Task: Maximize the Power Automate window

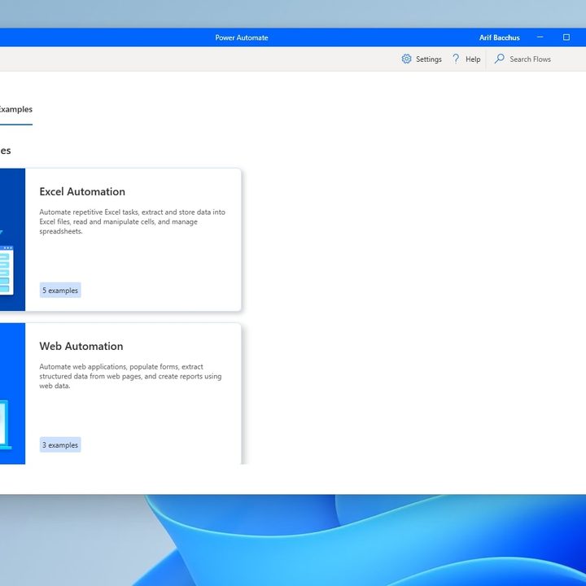Action: click(x=566, y=37)
